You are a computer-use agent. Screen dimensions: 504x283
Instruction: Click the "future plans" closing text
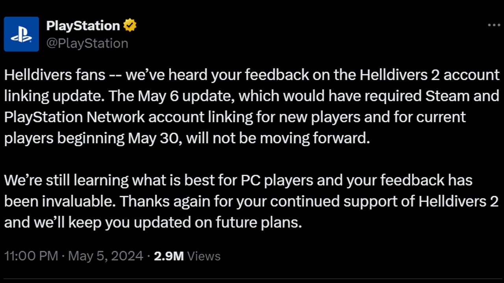(x=259, y=223)
